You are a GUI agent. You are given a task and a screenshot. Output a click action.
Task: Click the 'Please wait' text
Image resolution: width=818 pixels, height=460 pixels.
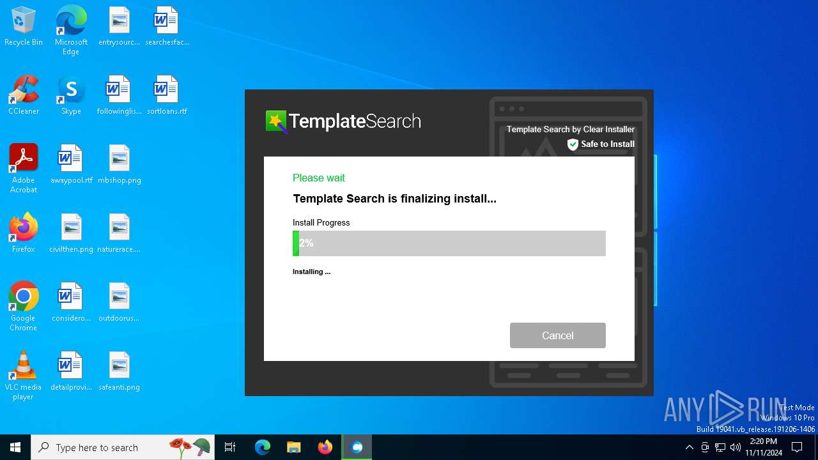point(318,178)
